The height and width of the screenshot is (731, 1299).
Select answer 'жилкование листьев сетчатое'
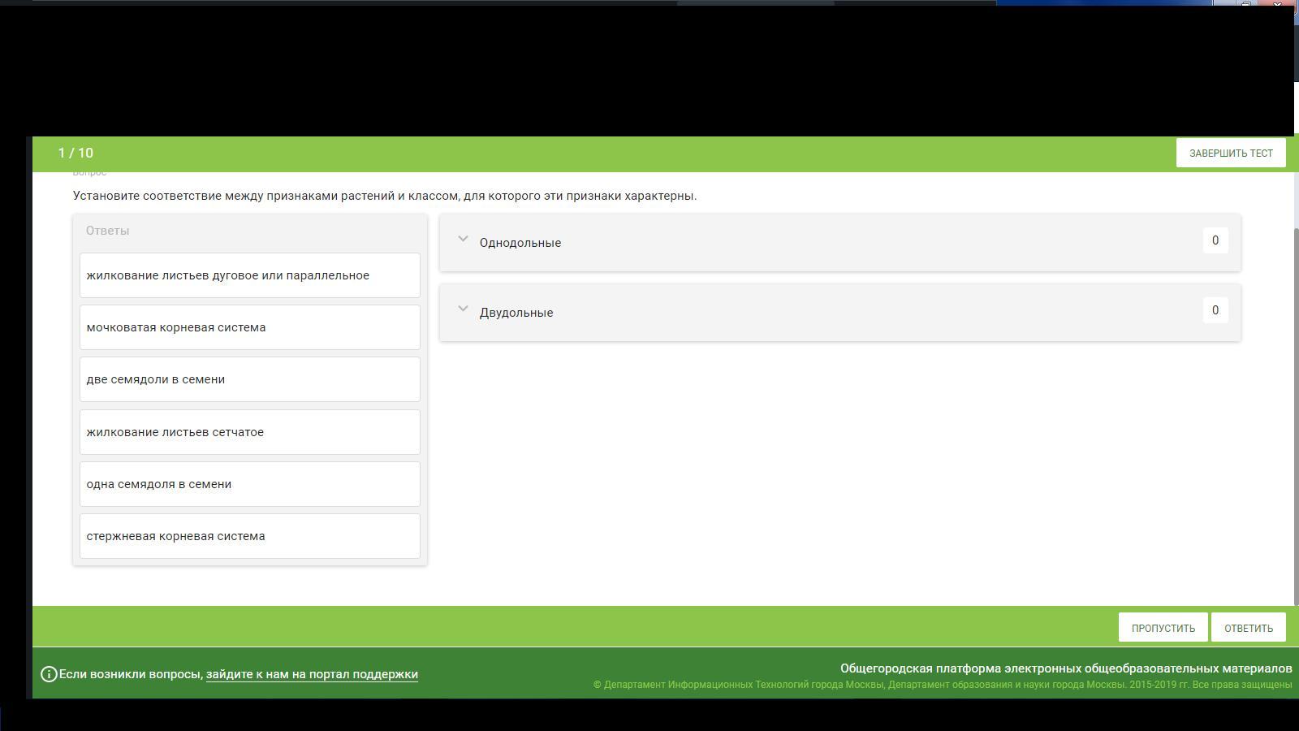(250, 432)
